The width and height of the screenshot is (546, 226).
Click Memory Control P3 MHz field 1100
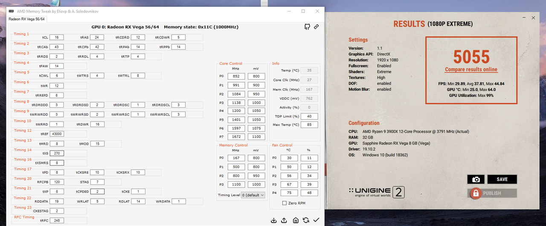coord(235,184)
